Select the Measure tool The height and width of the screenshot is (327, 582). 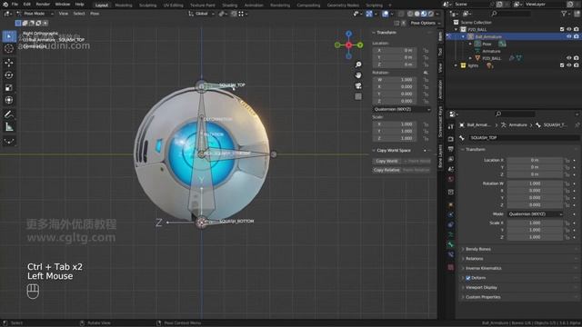tap(9, 127)
